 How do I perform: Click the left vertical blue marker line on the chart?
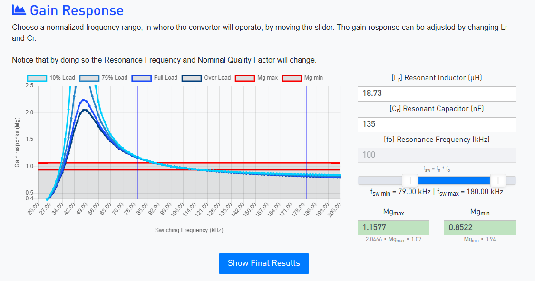tap(138, 142)
